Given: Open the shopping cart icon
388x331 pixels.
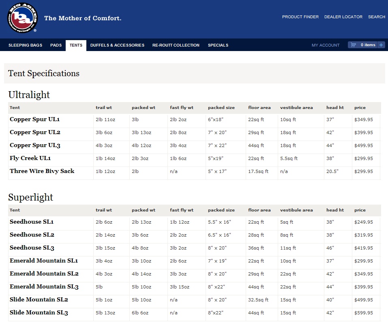Looking at the screenshot, I should (354, 45).
